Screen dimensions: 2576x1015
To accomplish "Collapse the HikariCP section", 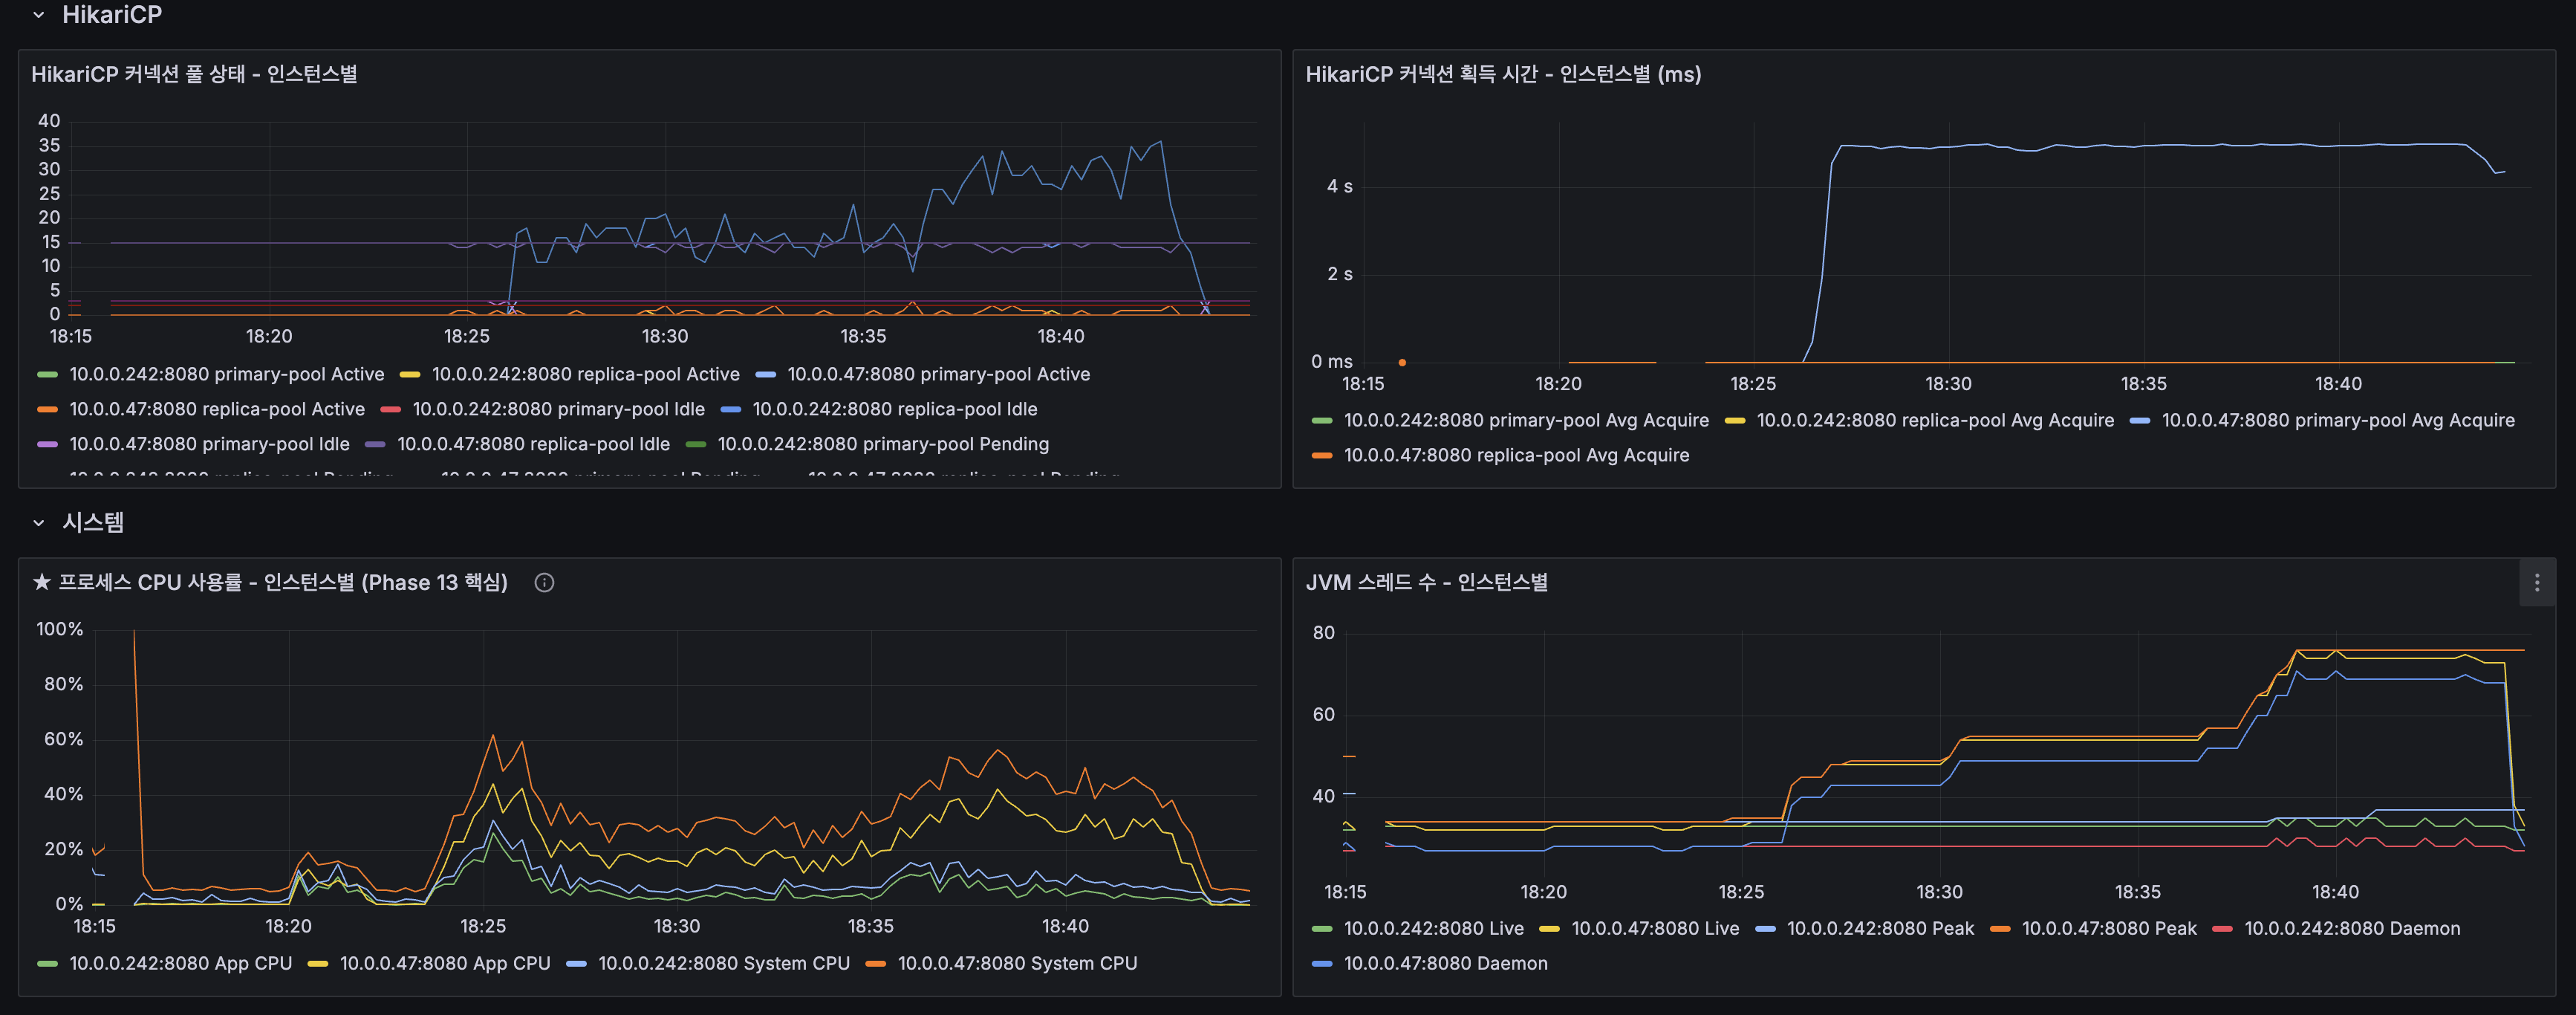I will click(x=37, y=15).
